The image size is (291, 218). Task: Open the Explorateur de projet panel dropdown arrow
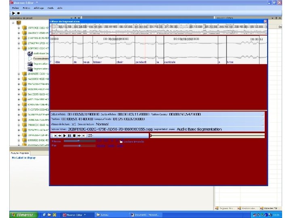(x=72, y=18)
